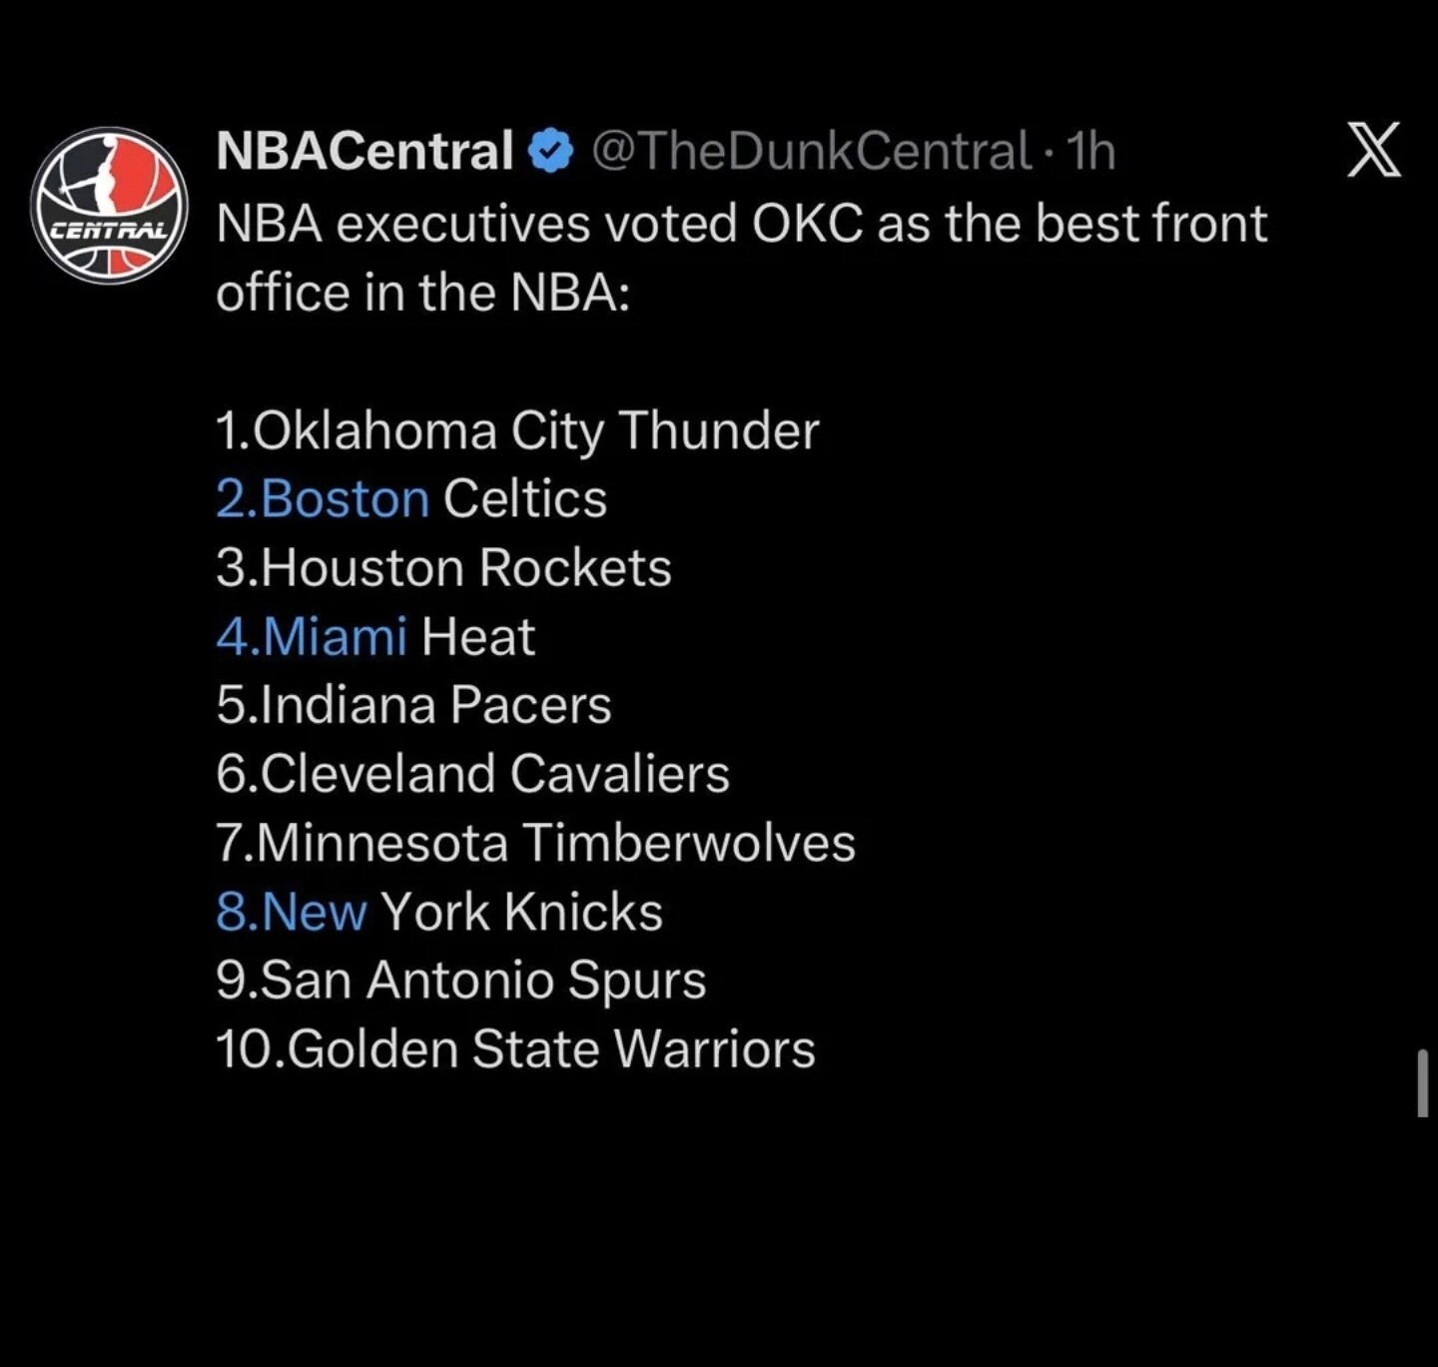The width and height of the screenshot is (1438, 1367).
Task: Click the Houston Rockets entry
Action: point(443,568)
